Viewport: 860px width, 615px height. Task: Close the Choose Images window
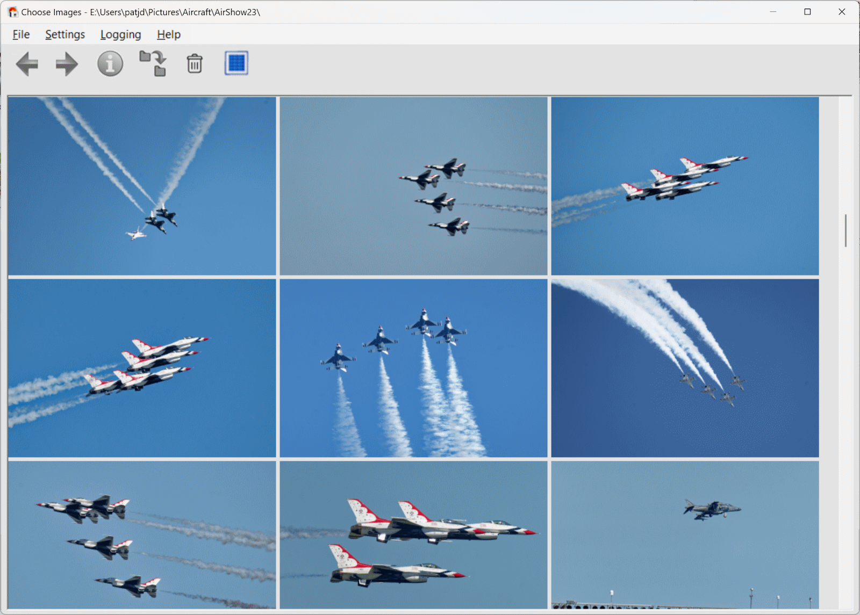click(842, 12)
